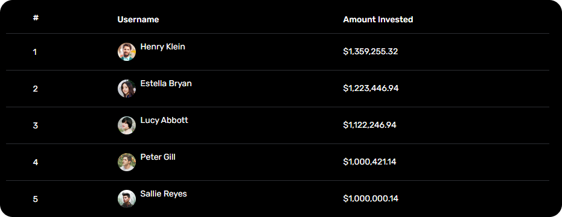This screenshot has height=217, width=562.
Task: Click the Username column header
Action: click(138, 20)
